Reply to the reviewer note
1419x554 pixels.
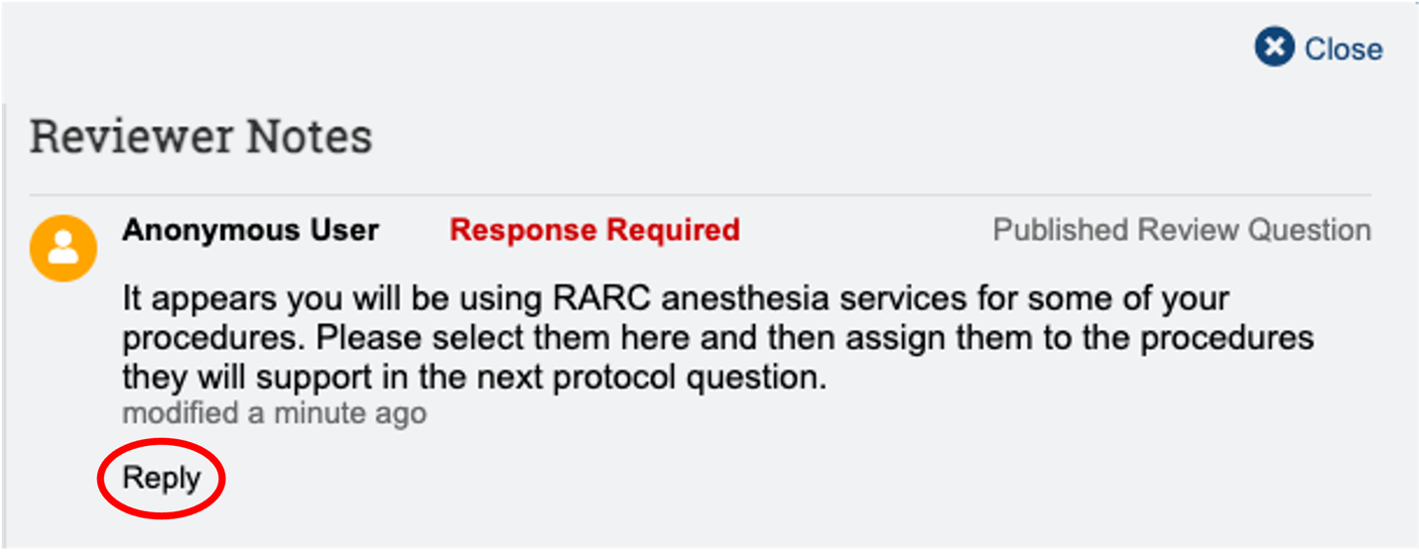161,478
